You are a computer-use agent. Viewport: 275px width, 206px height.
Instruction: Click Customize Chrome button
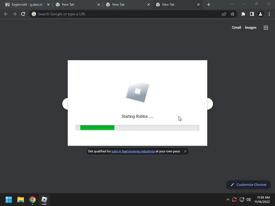pos(248,185)
